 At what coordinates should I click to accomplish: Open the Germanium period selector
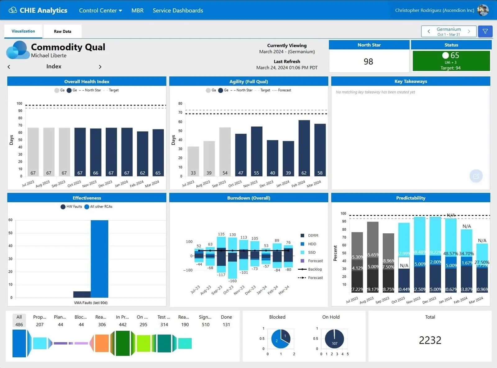point(449,31)
